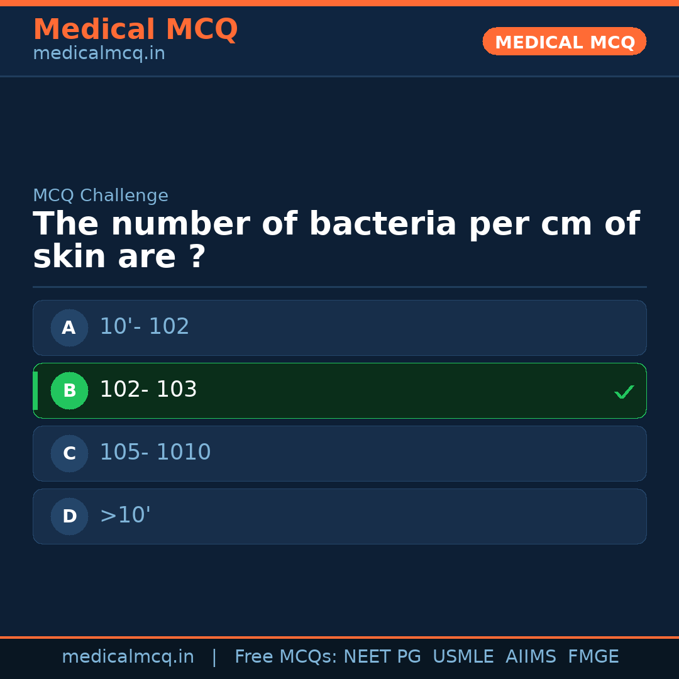Click the medicalmcq.in link under the logo

(x=99, y=53)
